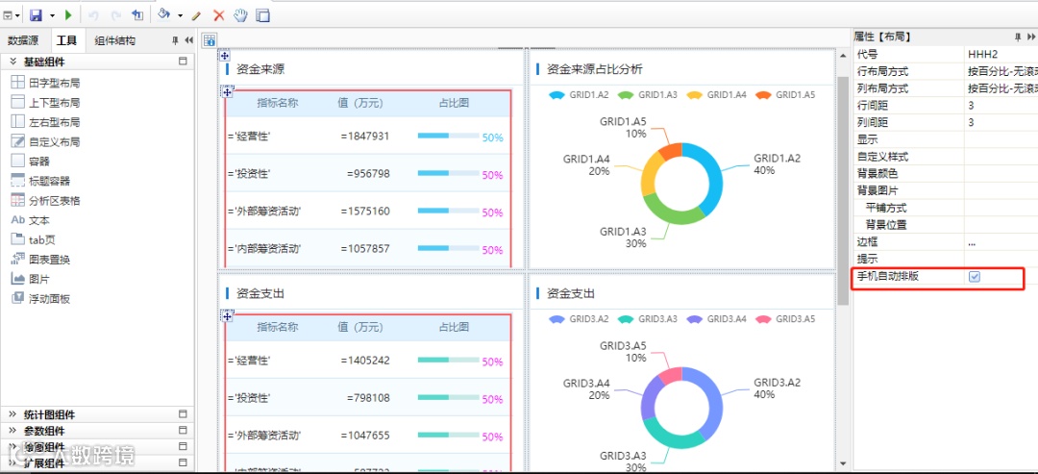Image resolution: width=1038 pixels, height=474 pixels.
Task: Maximize 统计图组件 section via box icon
Action: click(x=184, y=414)
